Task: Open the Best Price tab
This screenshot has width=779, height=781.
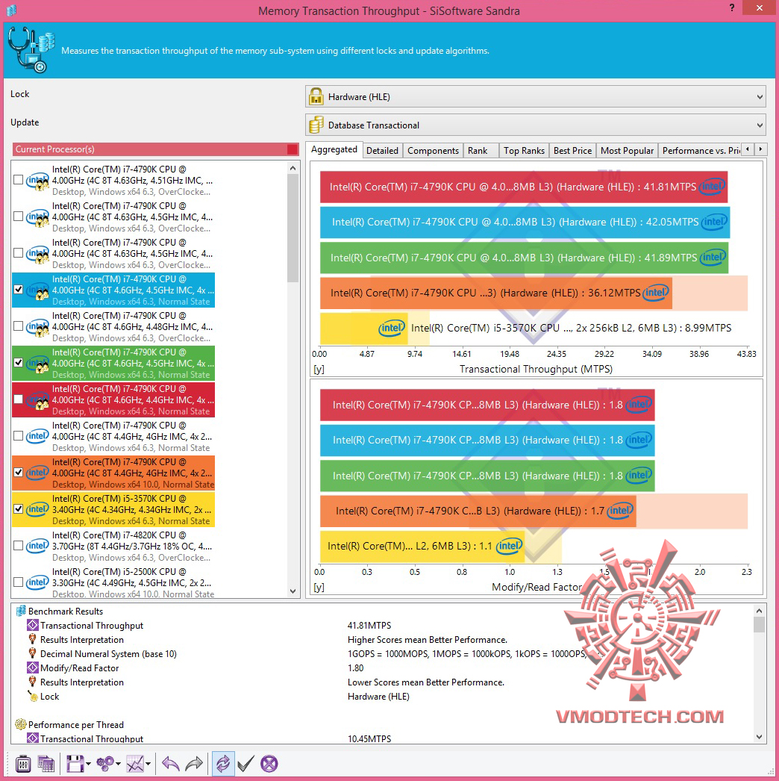Action: pyautogui.click(x=572, y=151)
